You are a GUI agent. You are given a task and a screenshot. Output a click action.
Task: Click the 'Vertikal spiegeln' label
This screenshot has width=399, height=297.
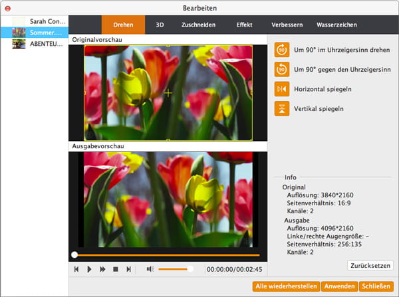point(319,109)
